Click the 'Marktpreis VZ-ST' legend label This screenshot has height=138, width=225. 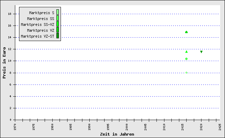tap(37, 36)
